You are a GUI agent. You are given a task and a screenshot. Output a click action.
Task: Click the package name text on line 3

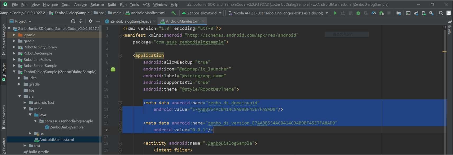190,42
